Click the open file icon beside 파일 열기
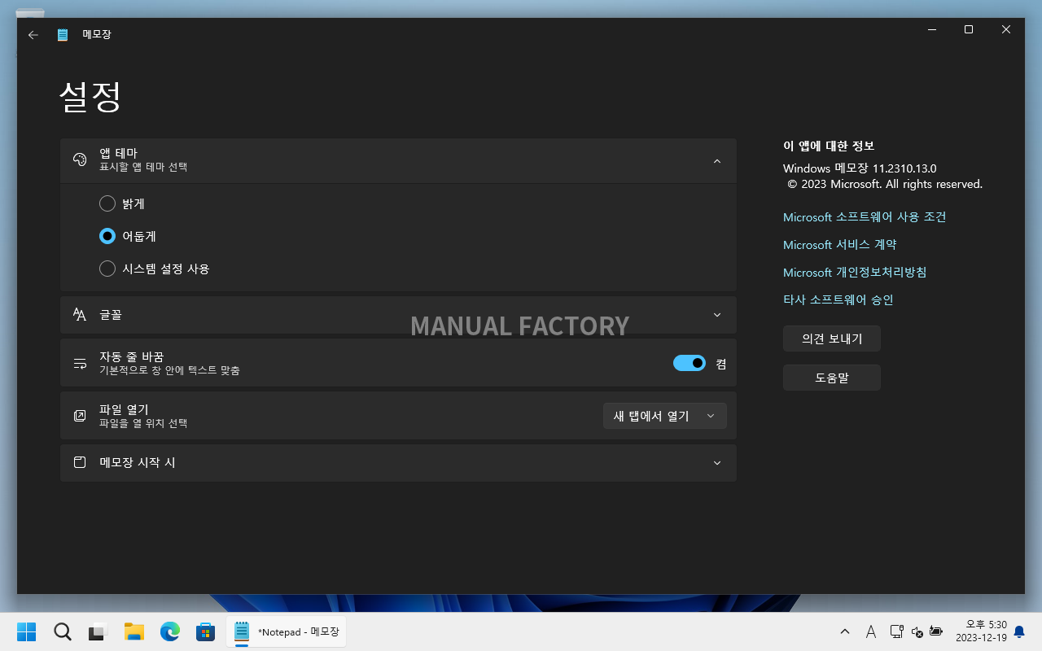 point(80,416)
